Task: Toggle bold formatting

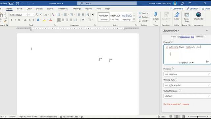Action: [x=11, y=20]
